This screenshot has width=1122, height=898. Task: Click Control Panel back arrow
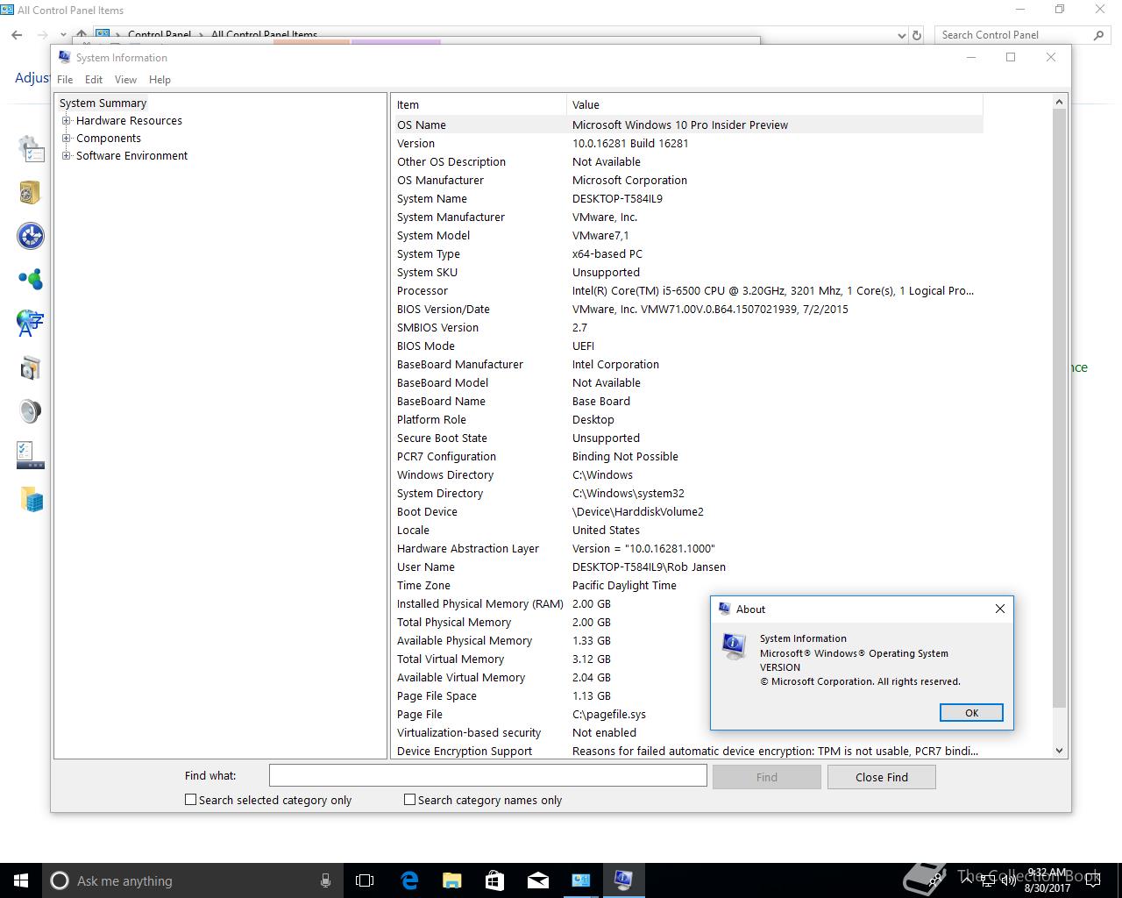tap(17, 35)
